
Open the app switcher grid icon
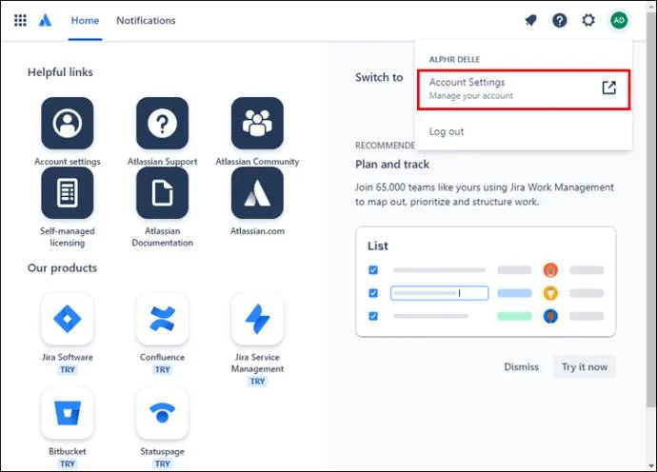(20, 20)
